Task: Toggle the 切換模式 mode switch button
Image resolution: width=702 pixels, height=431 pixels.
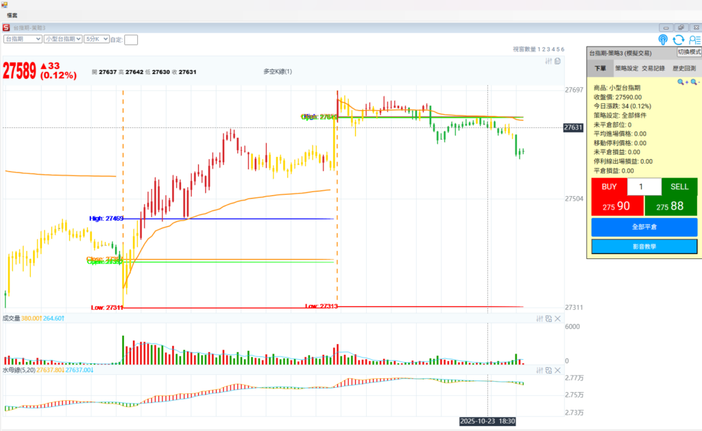Action: point(689,52)
